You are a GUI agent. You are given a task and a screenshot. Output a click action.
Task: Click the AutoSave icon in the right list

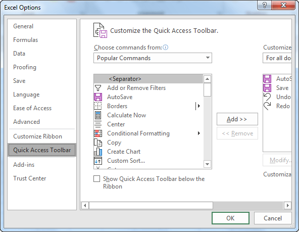point(267,79)
